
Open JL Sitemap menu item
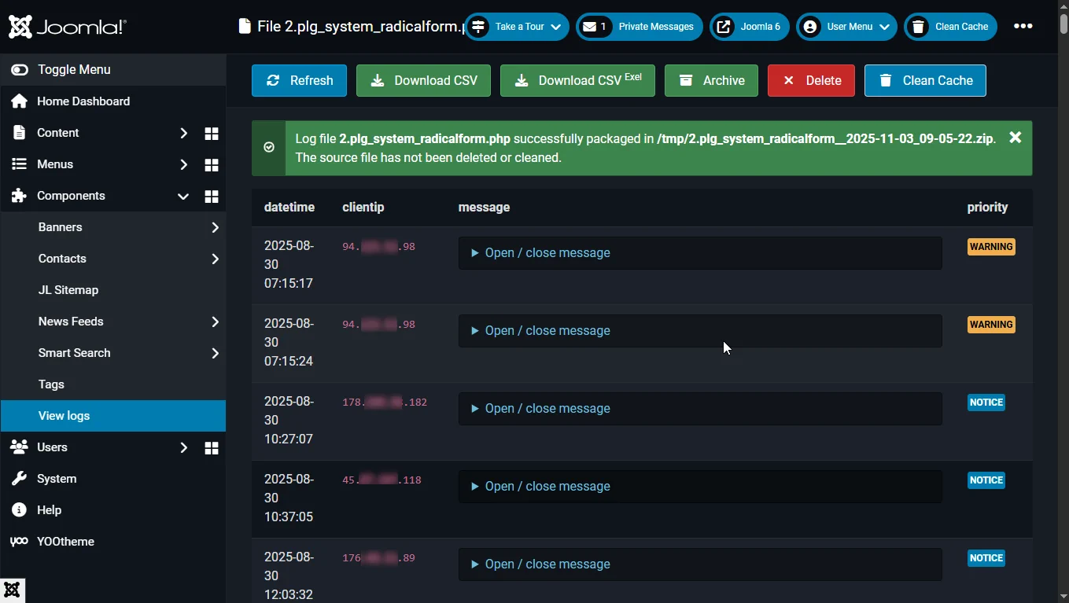(68, 290)
